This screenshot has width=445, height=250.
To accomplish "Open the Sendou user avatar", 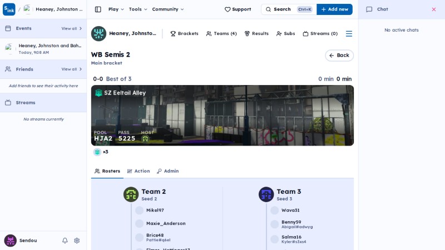I will pyautogui.click(x=10, y=241).
